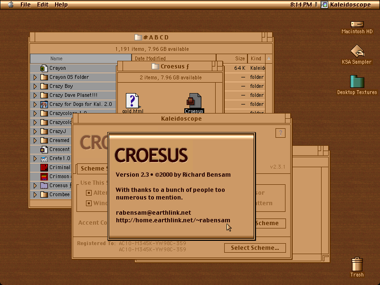Select the Desktop Textures folder icon
This screenshot has height=285, width=380.
[357, 81]
